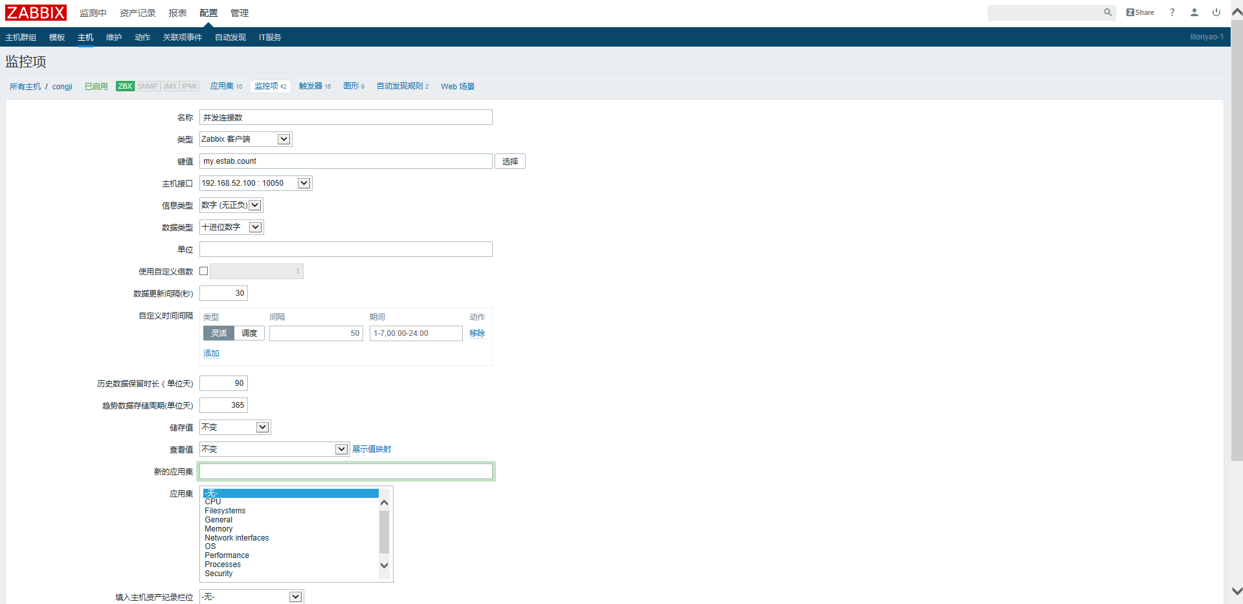This screenshot has height=604, width=1243.
Task: Click the JMX availability badge
Action: pos(170,86)
